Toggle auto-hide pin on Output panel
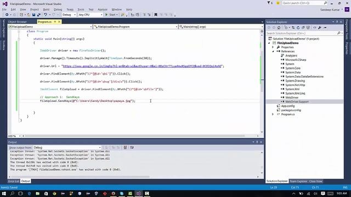The height and width of the screenshot is (197, 351). click(x=257, y=142)
